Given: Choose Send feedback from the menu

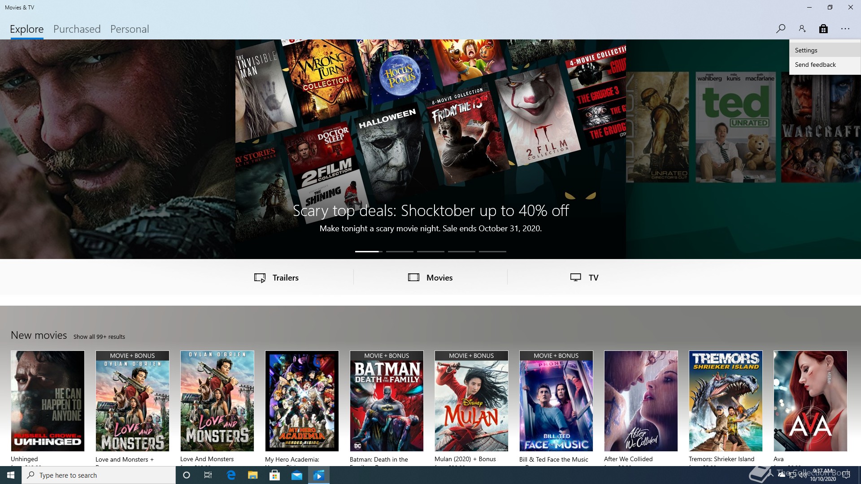Looking at the screenshot, I should tap(825, 65).
